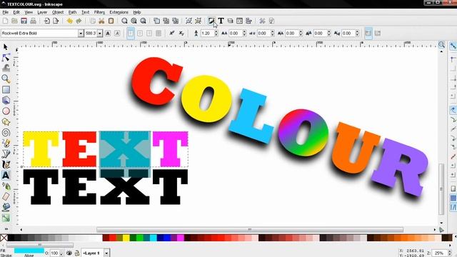Click the Open file folder icon
This screenshot has height=257, width=457.
[14, 21]
